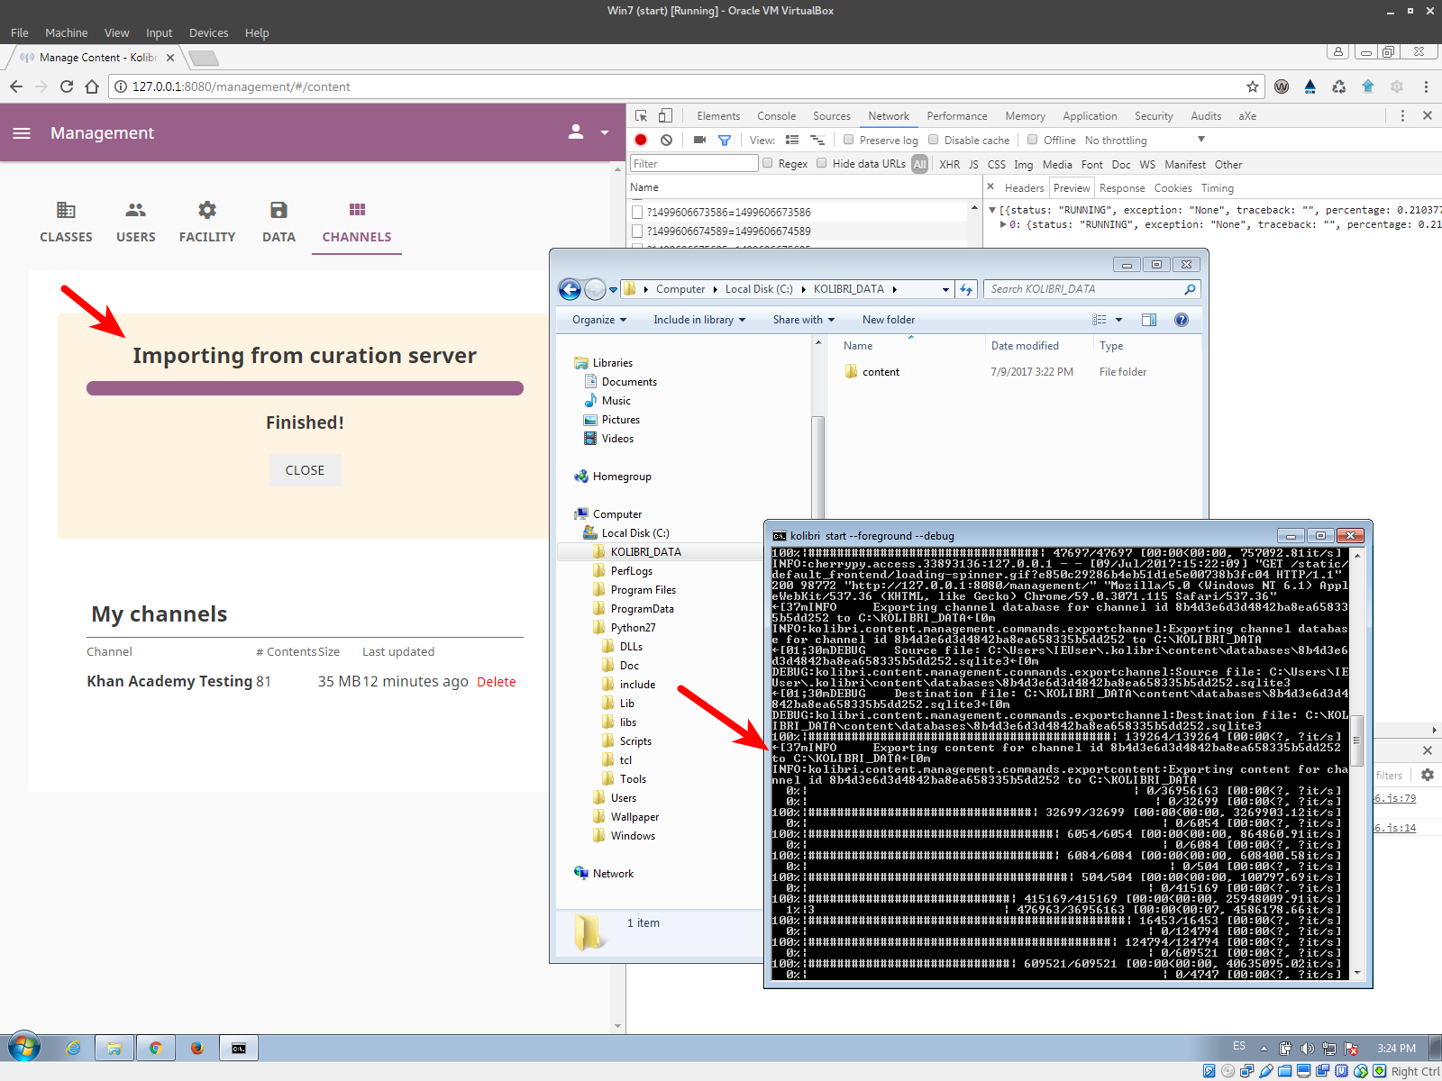Open the Devices menu in VirtualBox
The image size is (1442, 1081).
[x=208, y=32]
